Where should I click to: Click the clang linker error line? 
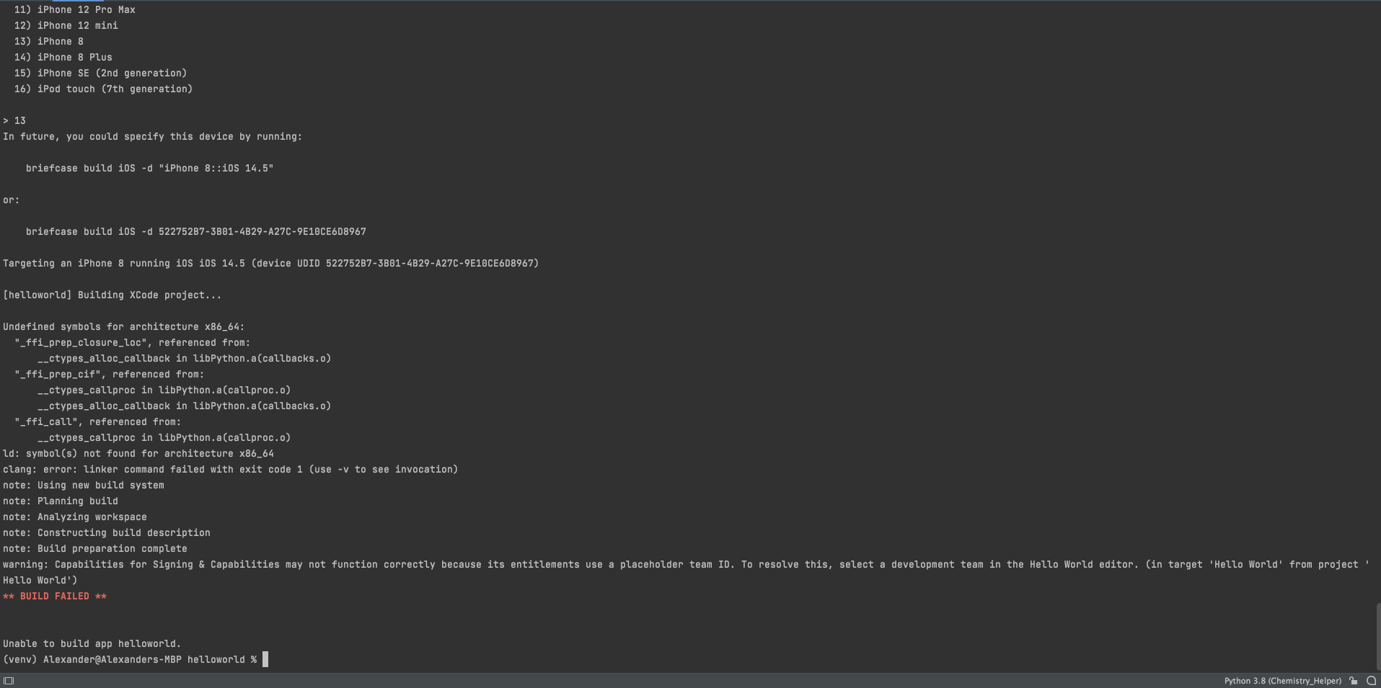pos(230,469)
